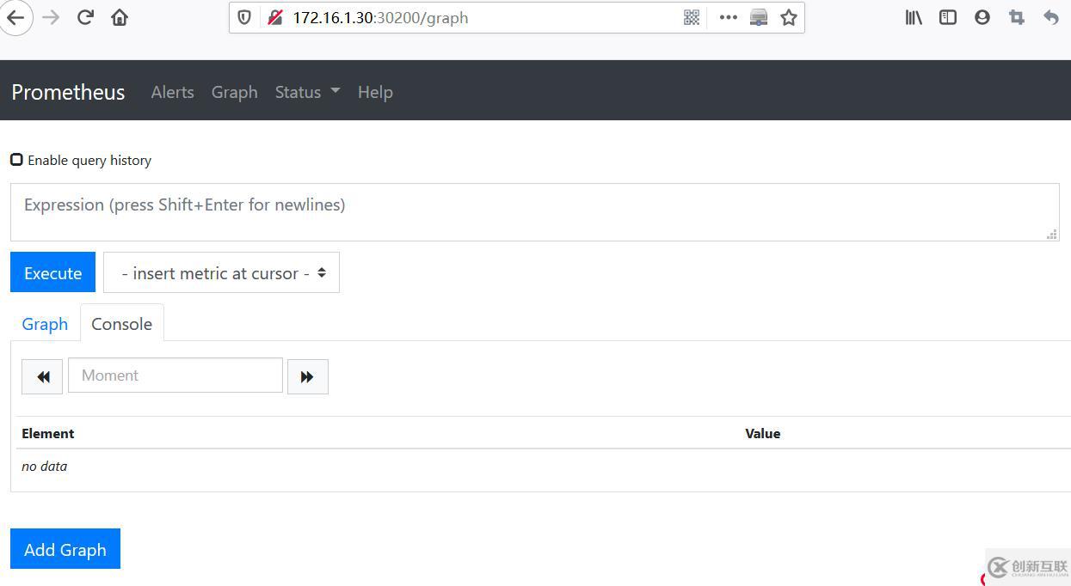
Task: Open the account profile icon in toolbar
Action: 982,17
